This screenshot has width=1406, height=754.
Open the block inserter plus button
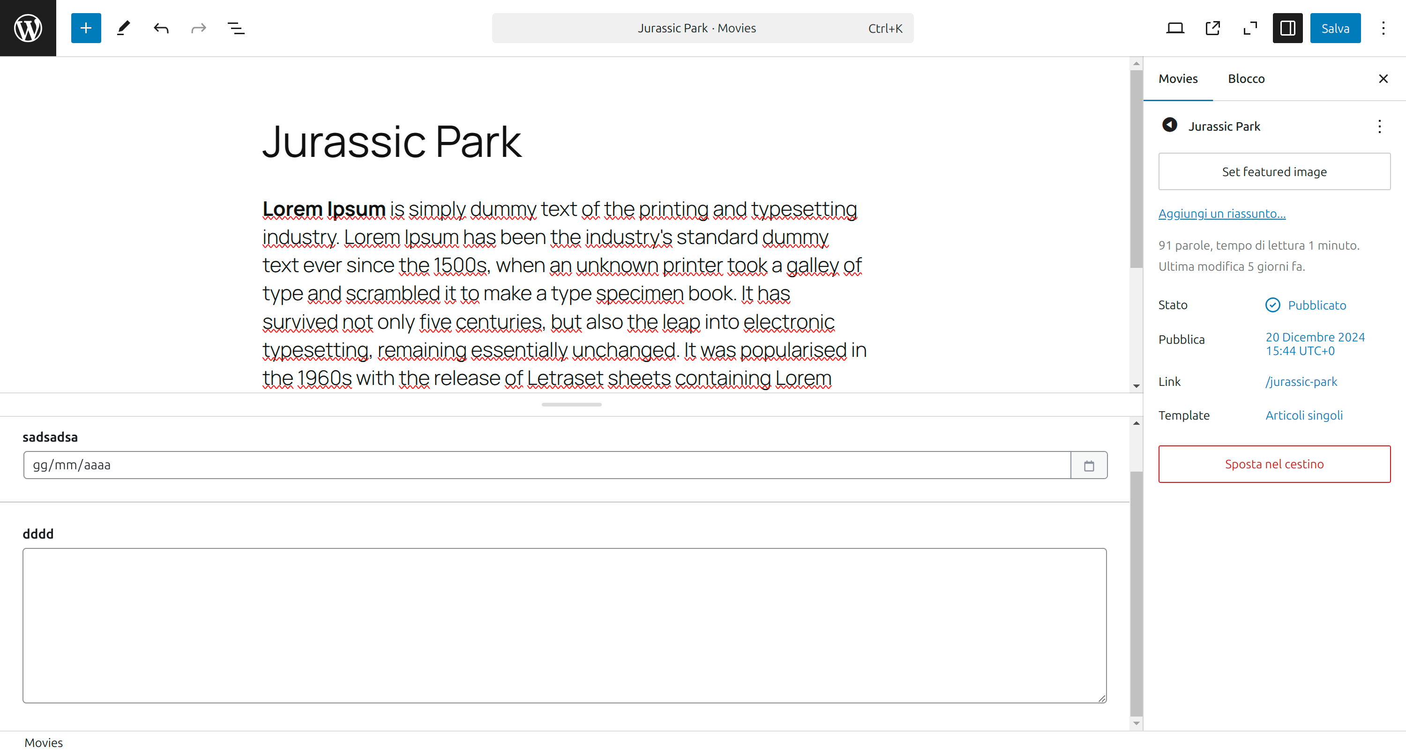(x=86, y=28)
